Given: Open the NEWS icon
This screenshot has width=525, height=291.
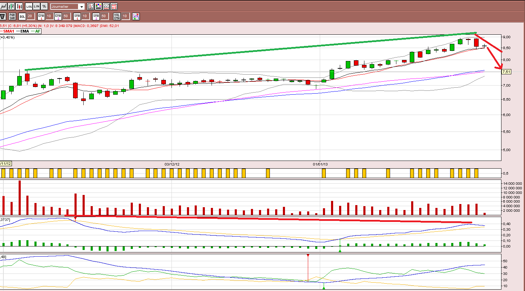Looking at the screenshot, I should point(114,6).
